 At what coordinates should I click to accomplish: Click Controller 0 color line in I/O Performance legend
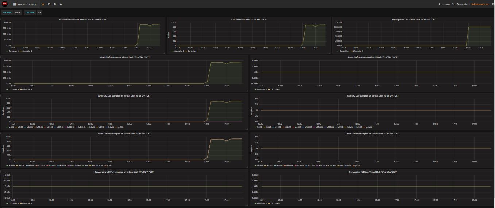7,51
